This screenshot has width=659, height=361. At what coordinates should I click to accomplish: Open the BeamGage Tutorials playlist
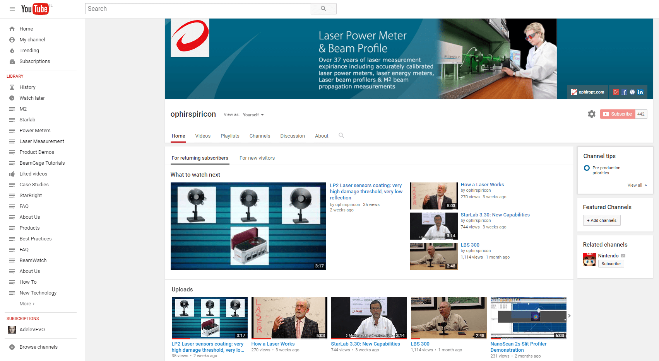tap(42, 163)
